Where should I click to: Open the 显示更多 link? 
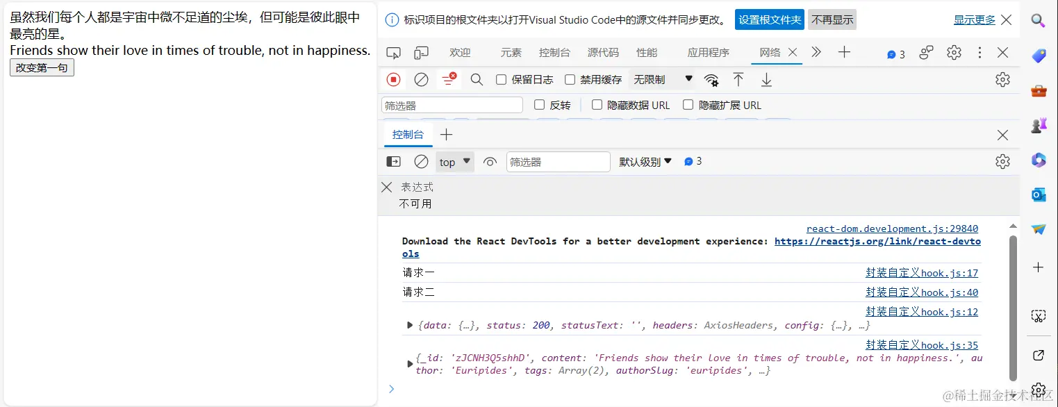coord(974,20)
